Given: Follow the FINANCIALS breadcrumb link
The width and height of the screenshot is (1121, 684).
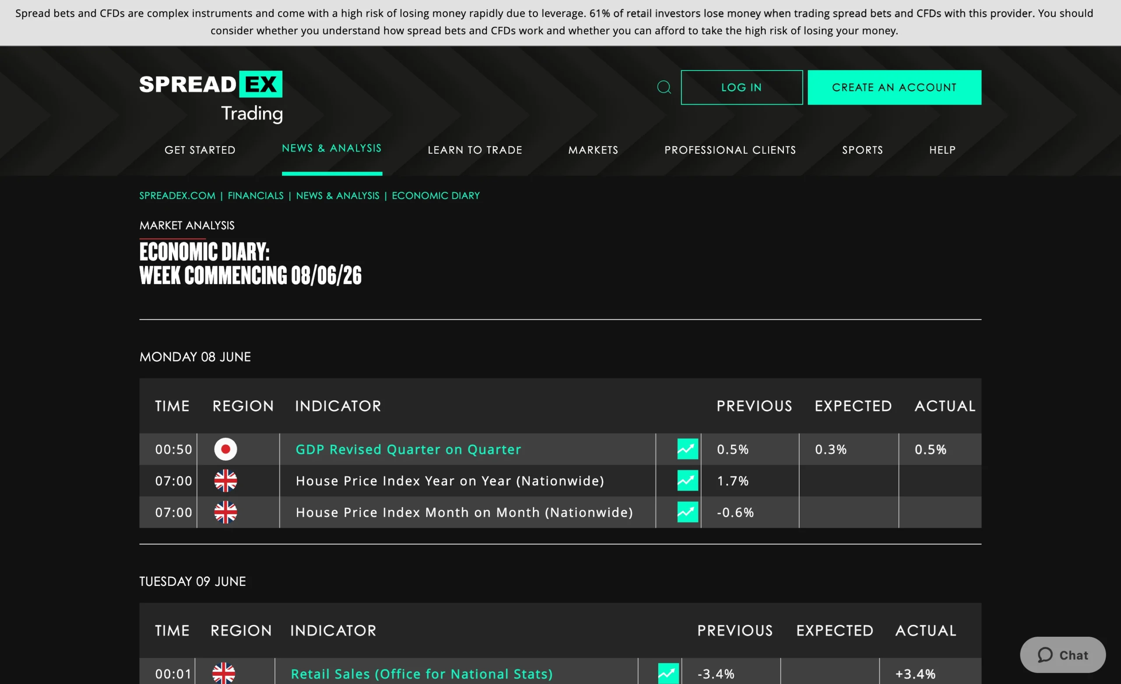Looking at the screenshot, I should pyautogui.click(x=256, y=196).
